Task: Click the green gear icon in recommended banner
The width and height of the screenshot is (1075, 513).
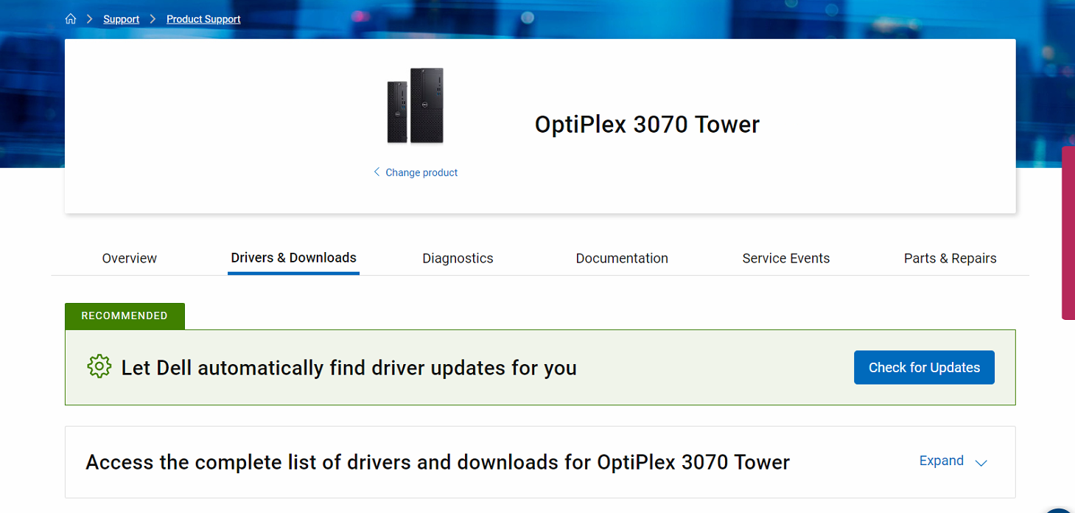Action: tap(99, 367)
